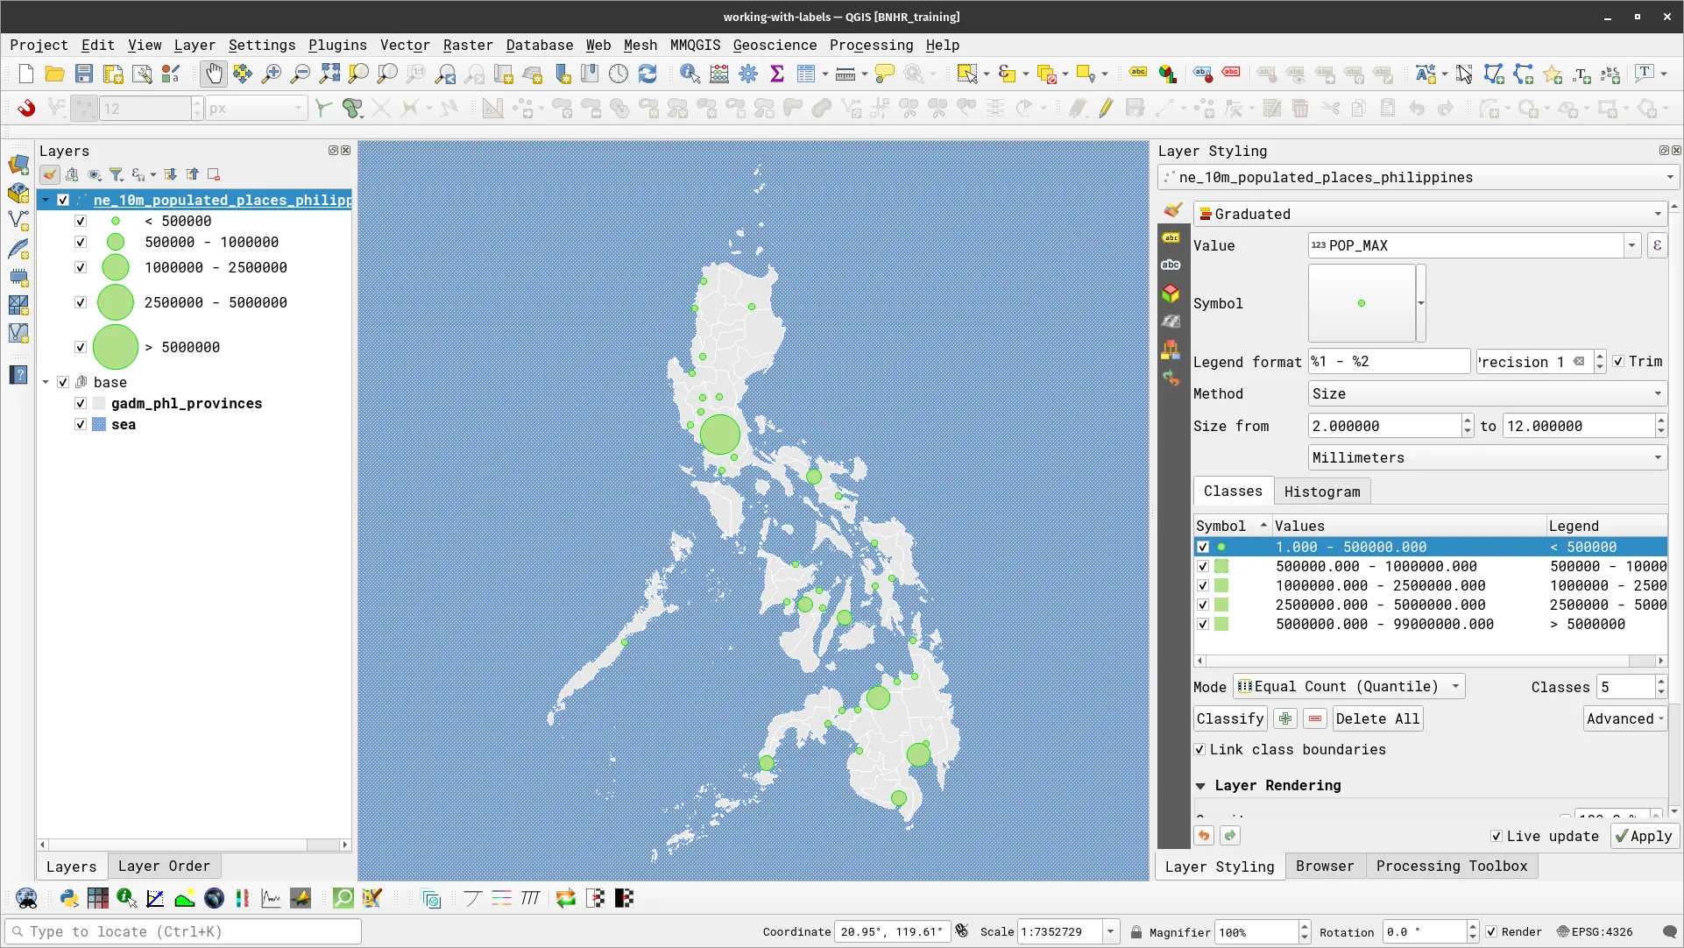This screenshot has width=1684, height=948.
Task: Select the Pan Map tool
Action: tap(213, 74)
